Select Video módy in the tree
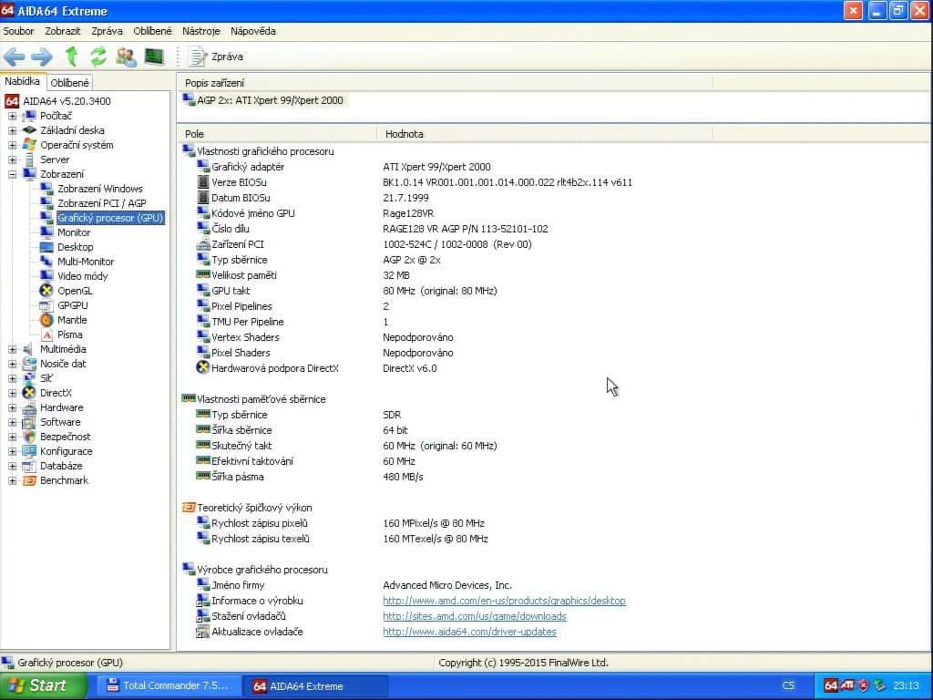 (x=82, y=276)
